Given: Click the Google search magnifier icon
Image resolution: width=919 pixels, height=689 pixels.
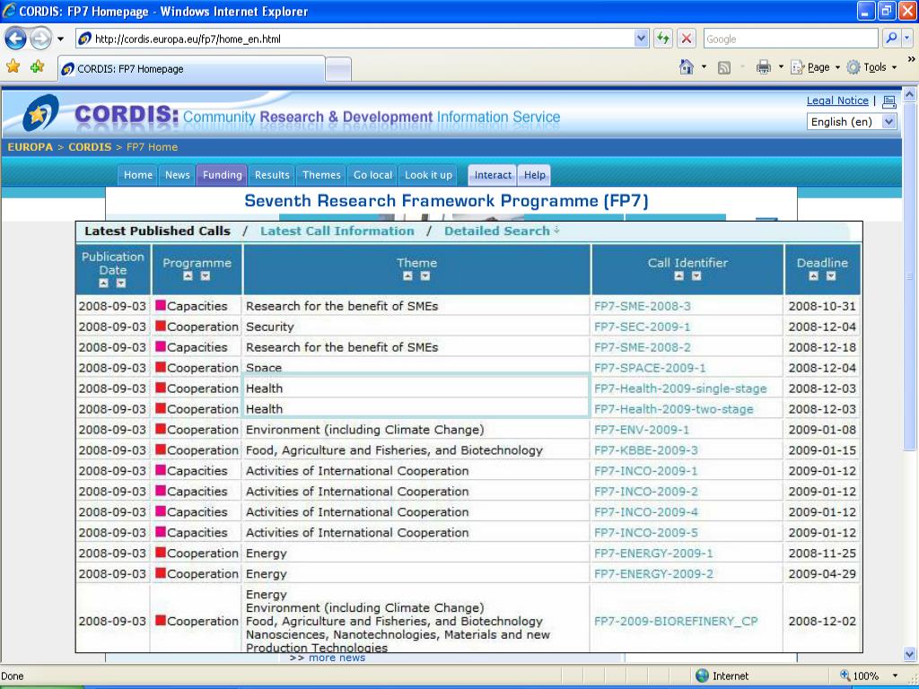Looking at the screenshot, I should tap(891, 39).
